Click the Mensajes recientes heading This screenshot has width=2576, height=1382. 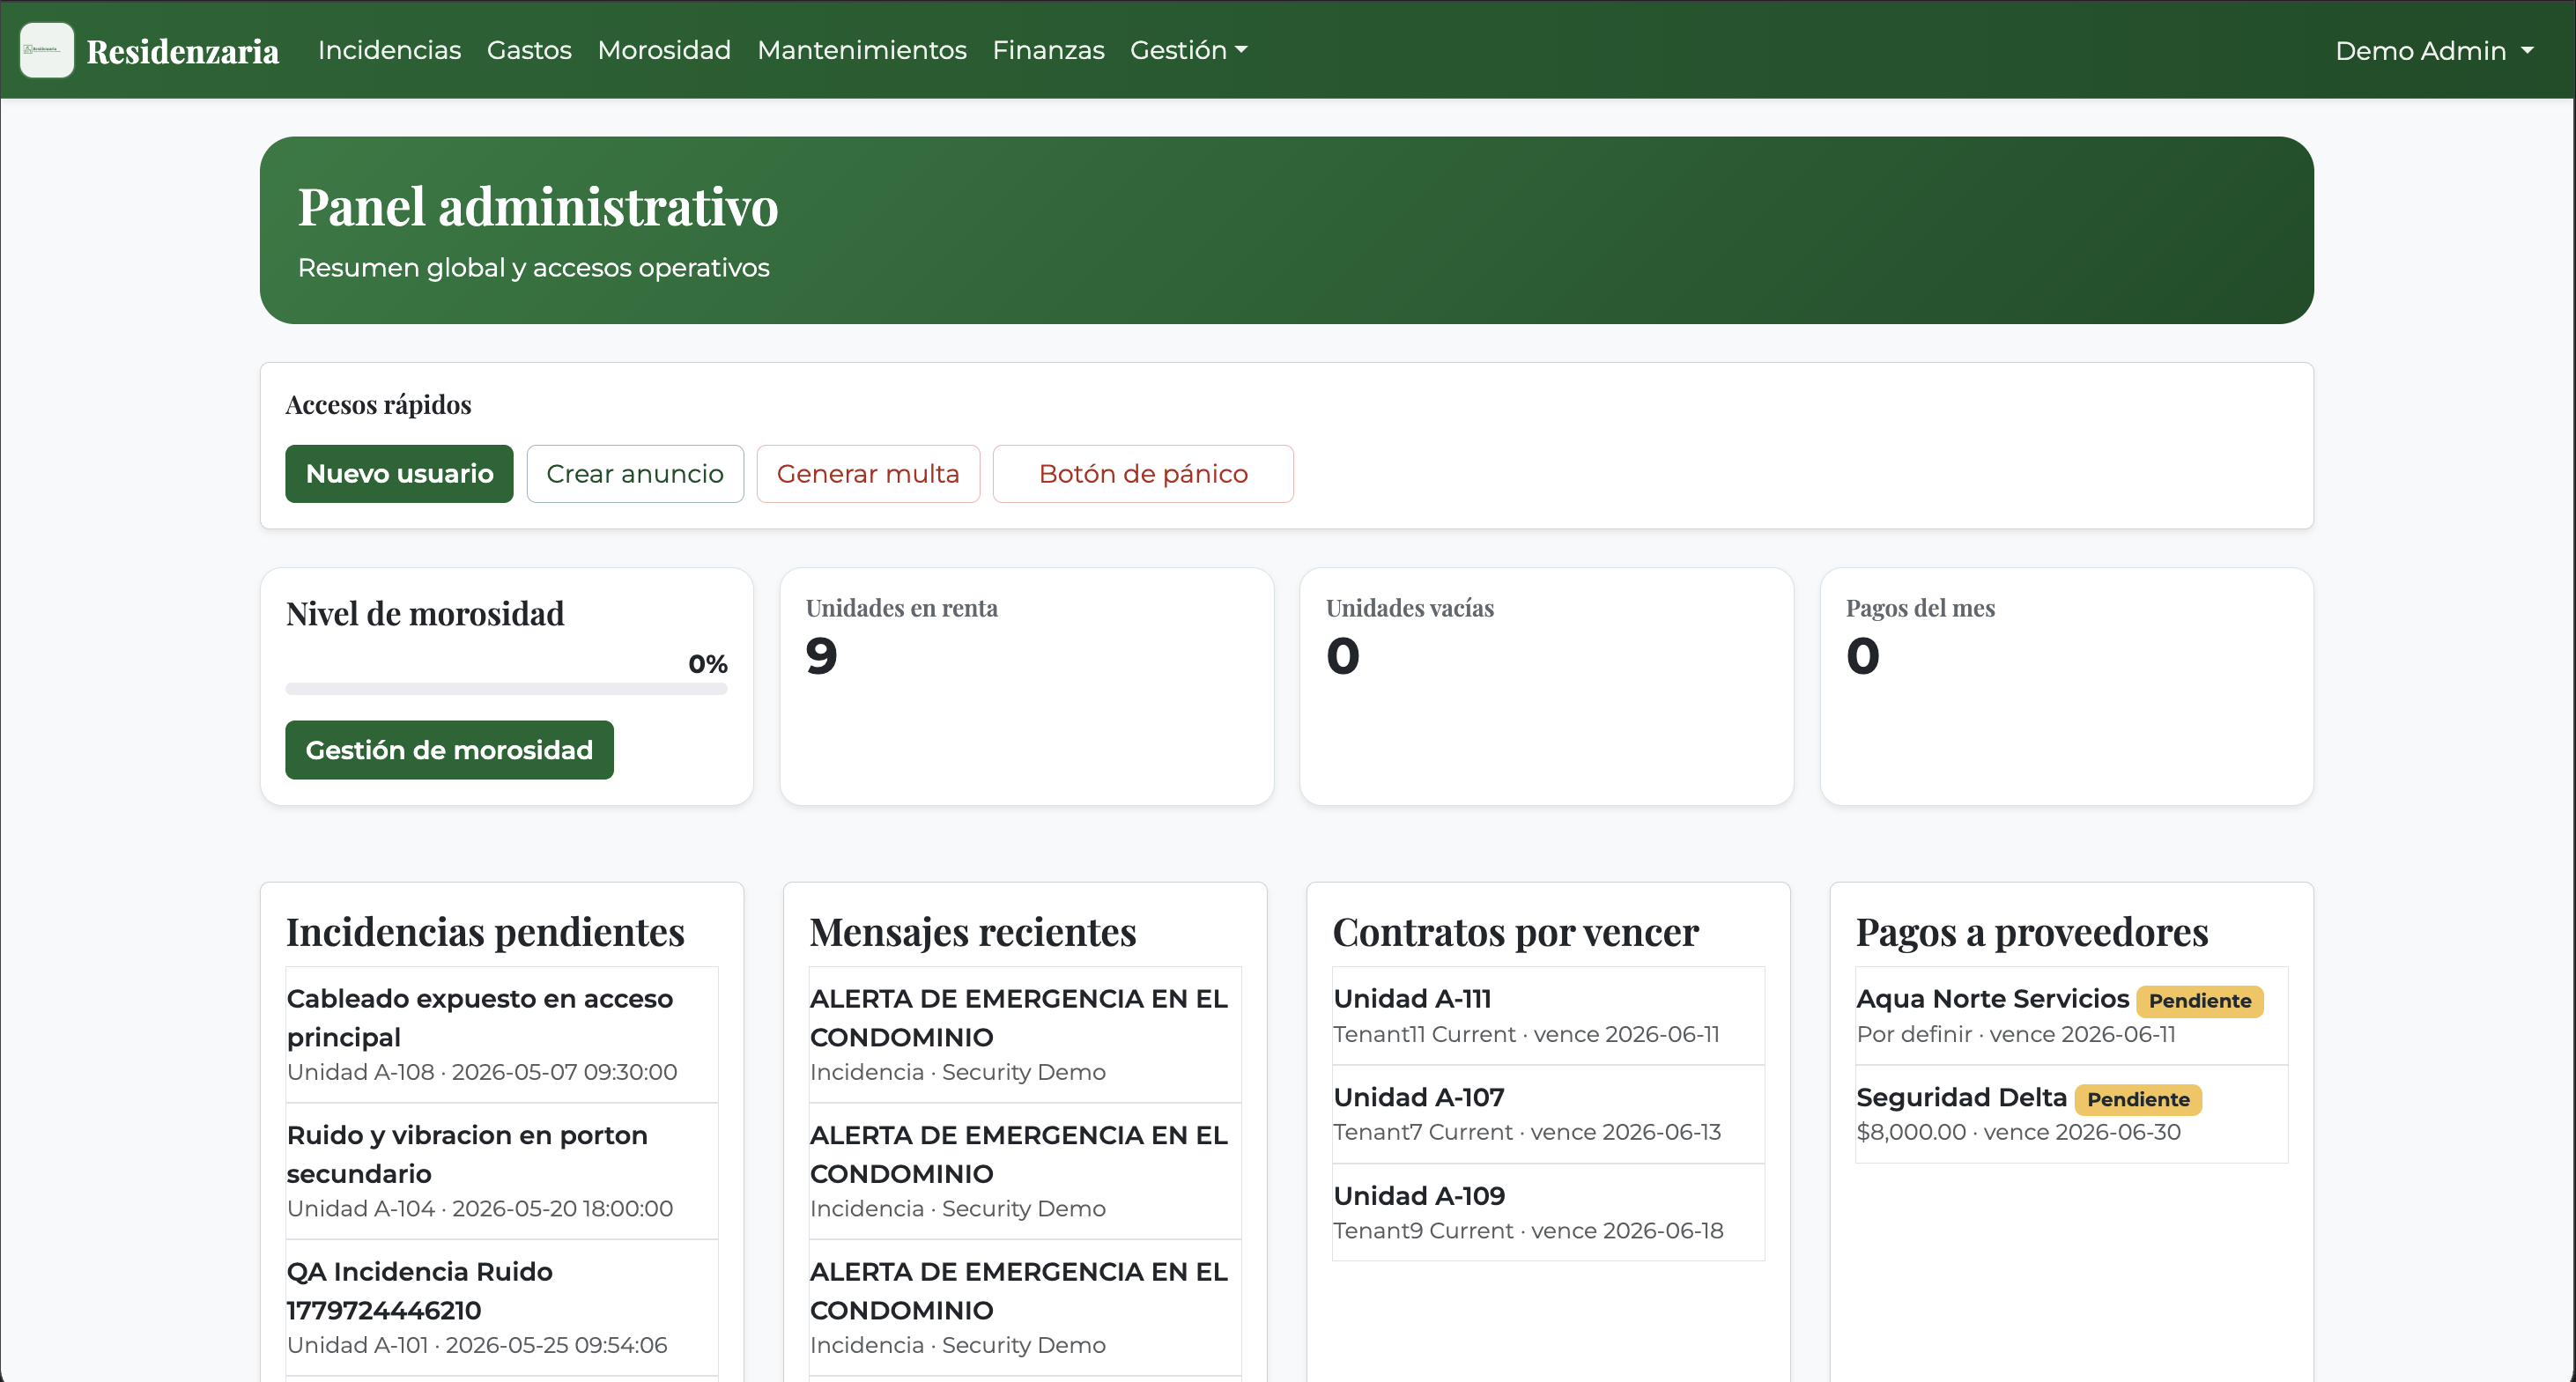[x=972, y=932]
